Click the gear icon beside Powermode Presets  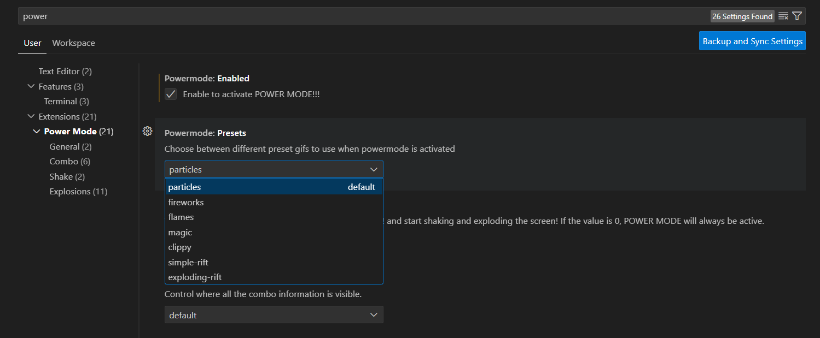[x=147, y=131]
